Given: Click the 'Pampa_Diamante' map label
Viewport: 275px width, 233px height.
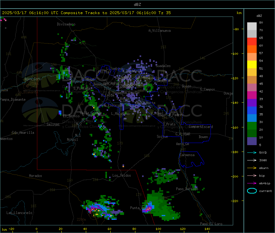Looking at the screenshot, I should tap(13, 100).
